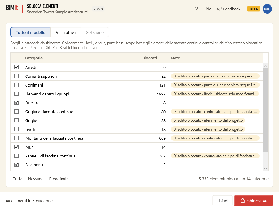Check the Livelli checkbox
279x209 pixels.
tap(16, 129)
